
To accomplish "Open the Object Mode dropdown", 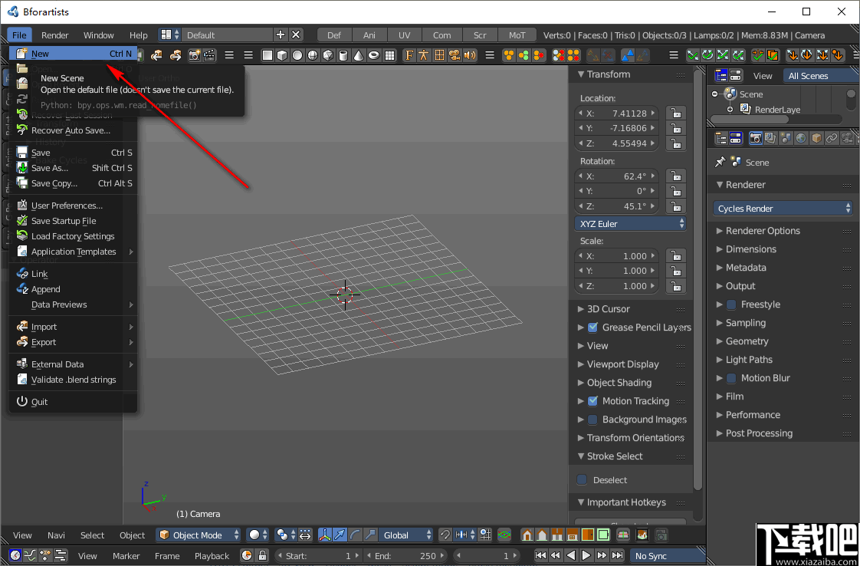I will coord(198,535).
